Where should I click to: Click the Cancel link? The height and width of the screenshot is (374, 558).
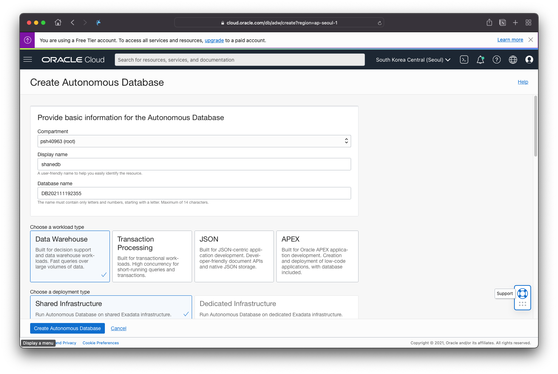(x=119, y=328)
